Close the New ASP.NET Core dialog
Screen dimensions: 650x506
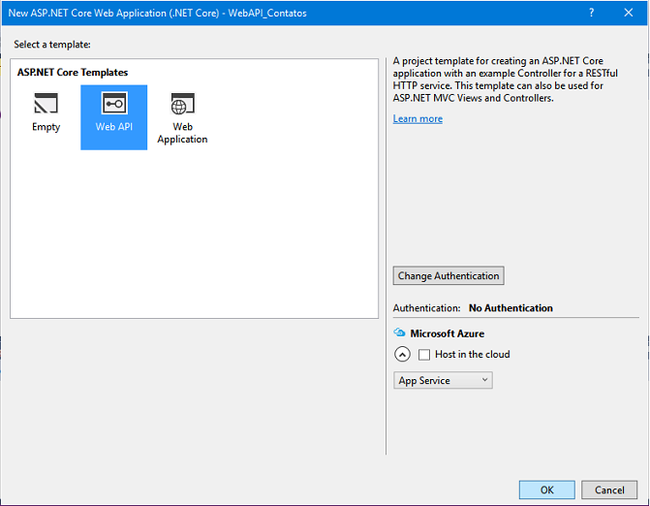[x=629, y=13]
